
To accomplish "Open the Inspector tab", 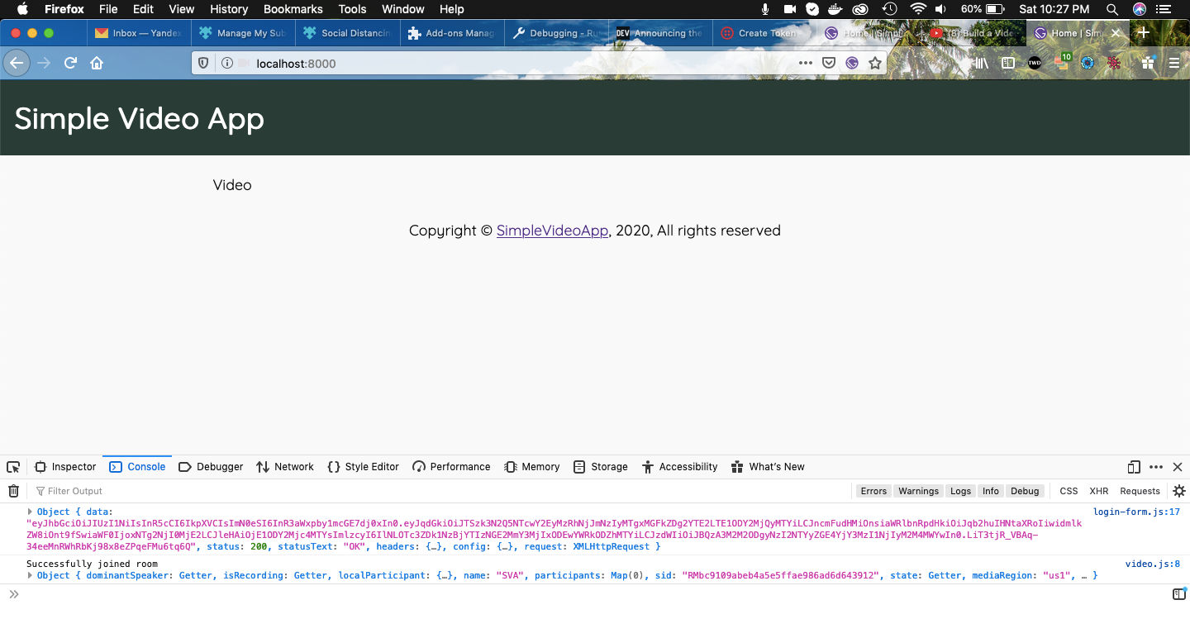I will (x=65, y=467).
